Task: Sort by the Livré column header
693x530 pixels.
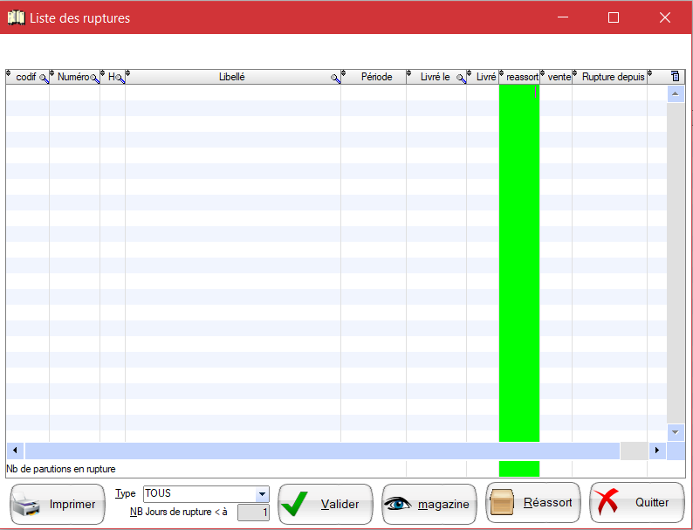Action: click(485, 77)
